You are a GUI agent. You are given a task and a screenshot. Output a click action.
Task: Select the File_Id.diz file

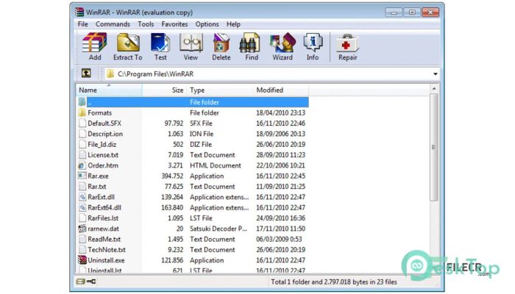point(102,144)
